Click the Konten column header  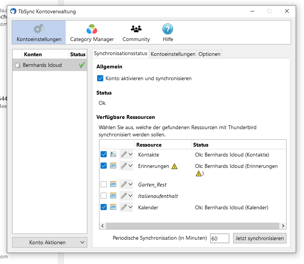coord(46,54)
